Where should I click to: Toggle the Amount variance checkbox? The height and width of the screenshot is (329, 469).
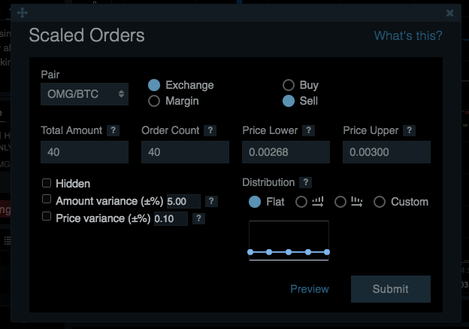pos(47,200)
